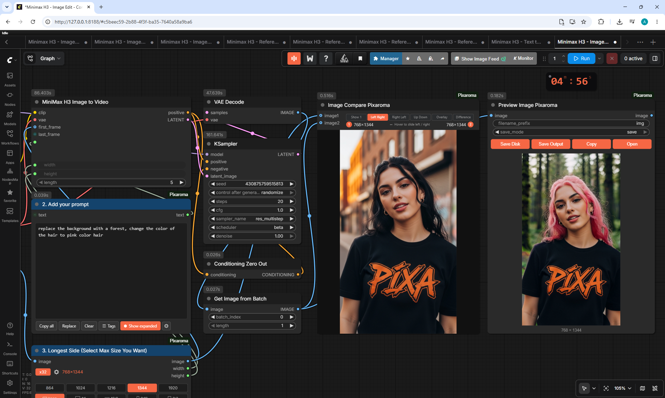Switch compare mode to Show 1
This screenshot has height=398, width=665.
(356, 117)
